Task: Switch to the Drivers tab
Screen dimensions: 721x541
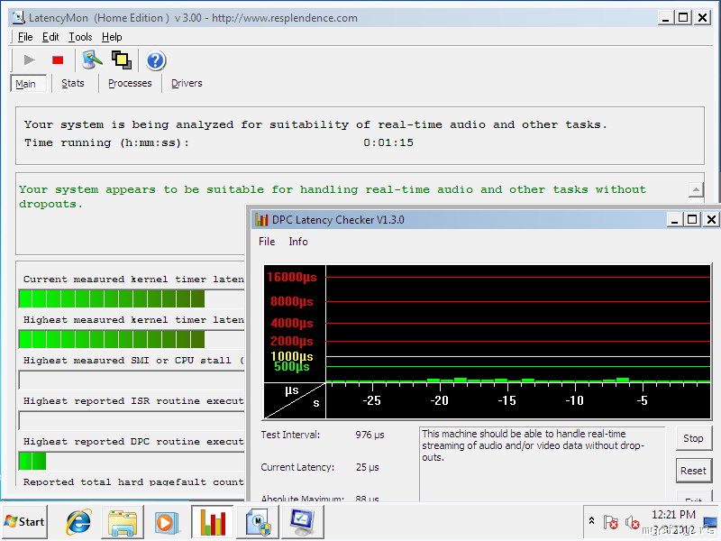Action: coord(187,83)
